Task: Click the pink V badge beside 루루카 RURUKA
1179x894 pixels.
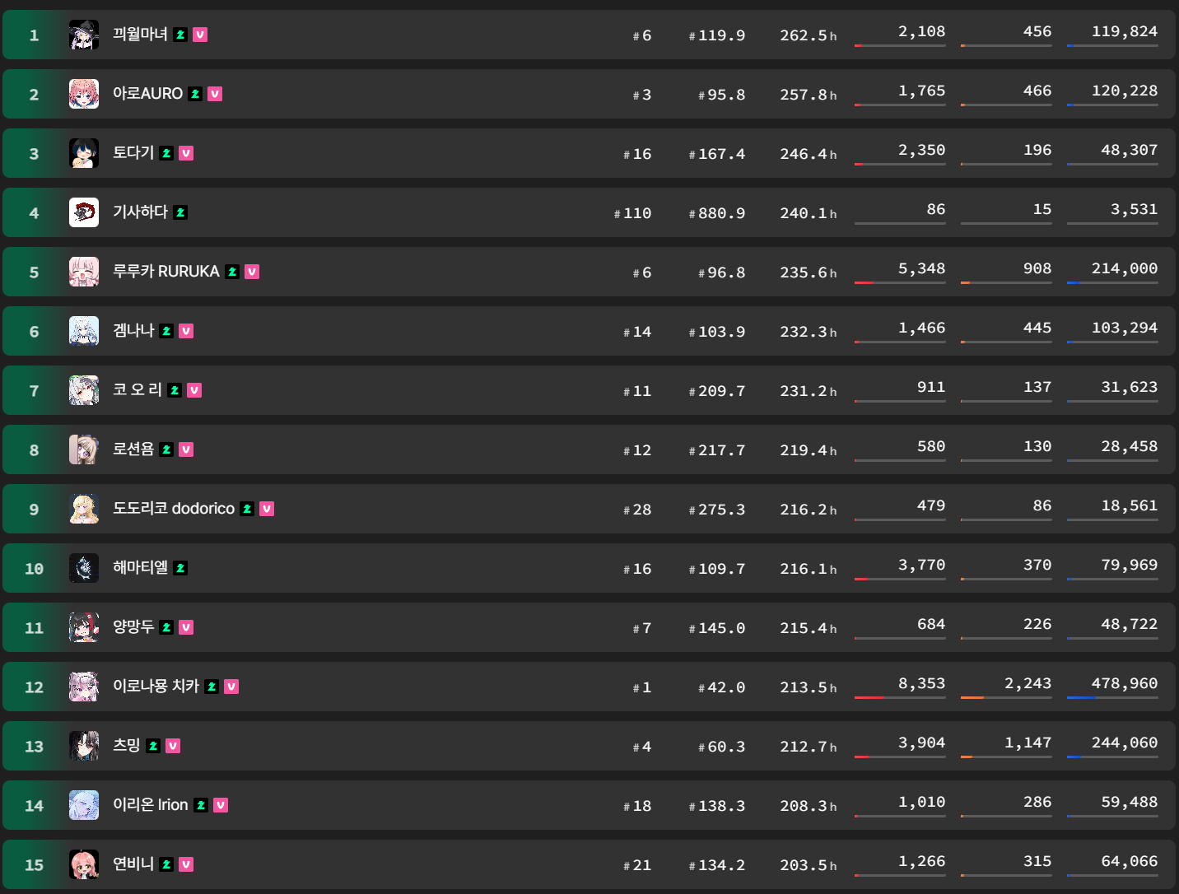Action: coord(252,272)
